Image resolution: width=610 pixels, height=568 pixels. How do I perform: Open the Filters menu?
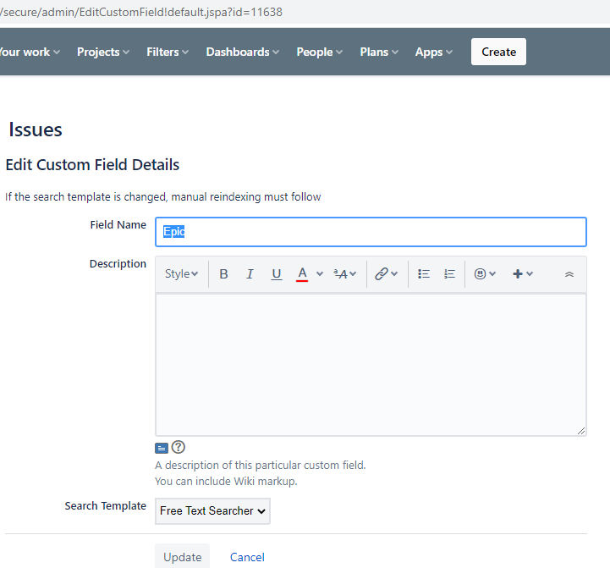click(168, 52)
